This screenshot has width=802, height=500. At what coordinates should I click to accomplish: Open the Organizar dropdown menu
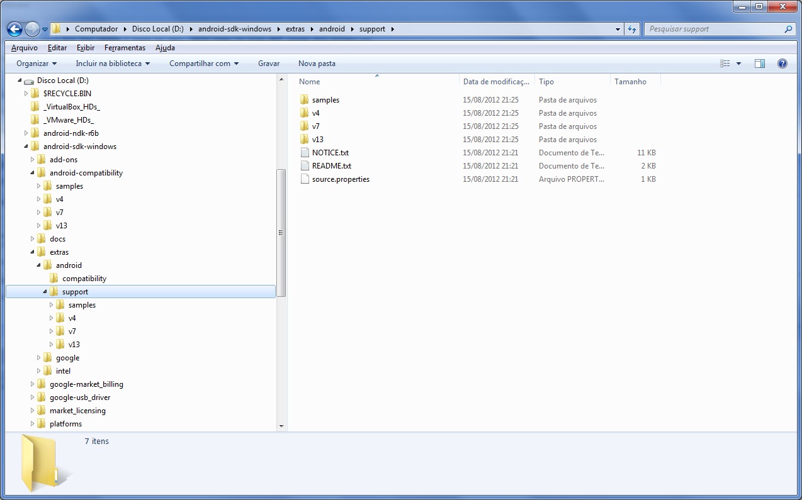click(37, 64)
